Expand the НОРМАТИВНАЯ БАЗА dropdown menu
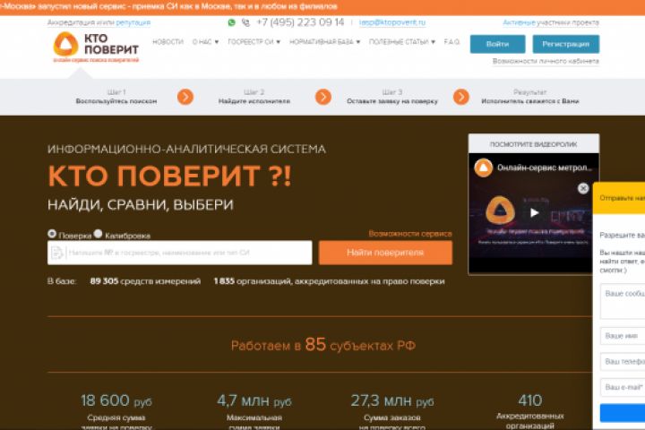Viewport: 645px width, 430px height. (324, 42)
